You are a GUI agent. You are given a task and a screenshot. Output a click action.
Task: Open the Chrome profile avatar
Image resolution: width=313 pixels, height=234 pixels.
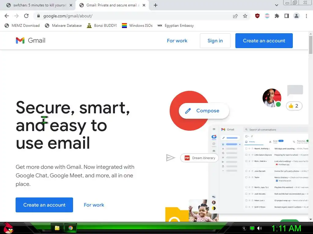pyautogui.click(x=296, y=16)
